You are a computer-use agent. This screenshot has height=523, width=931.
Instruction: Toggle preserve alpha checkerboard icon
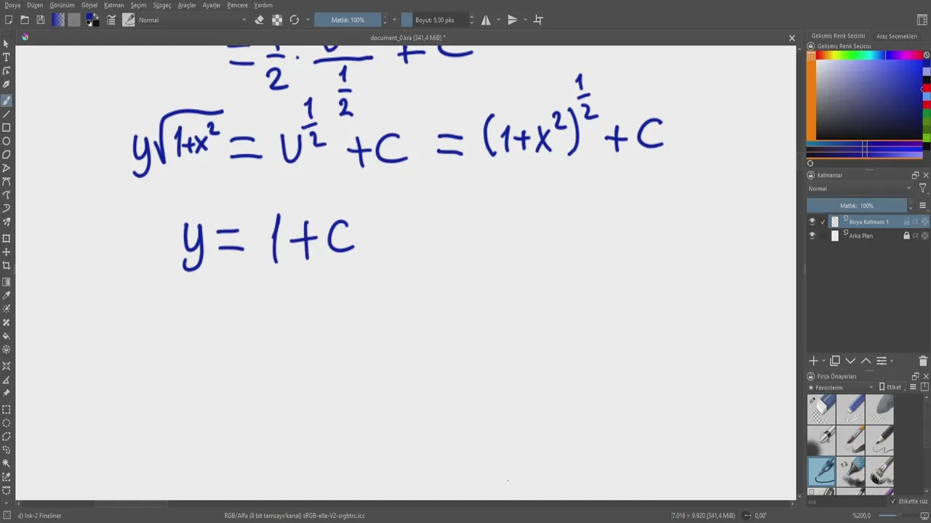pos(277,20)
